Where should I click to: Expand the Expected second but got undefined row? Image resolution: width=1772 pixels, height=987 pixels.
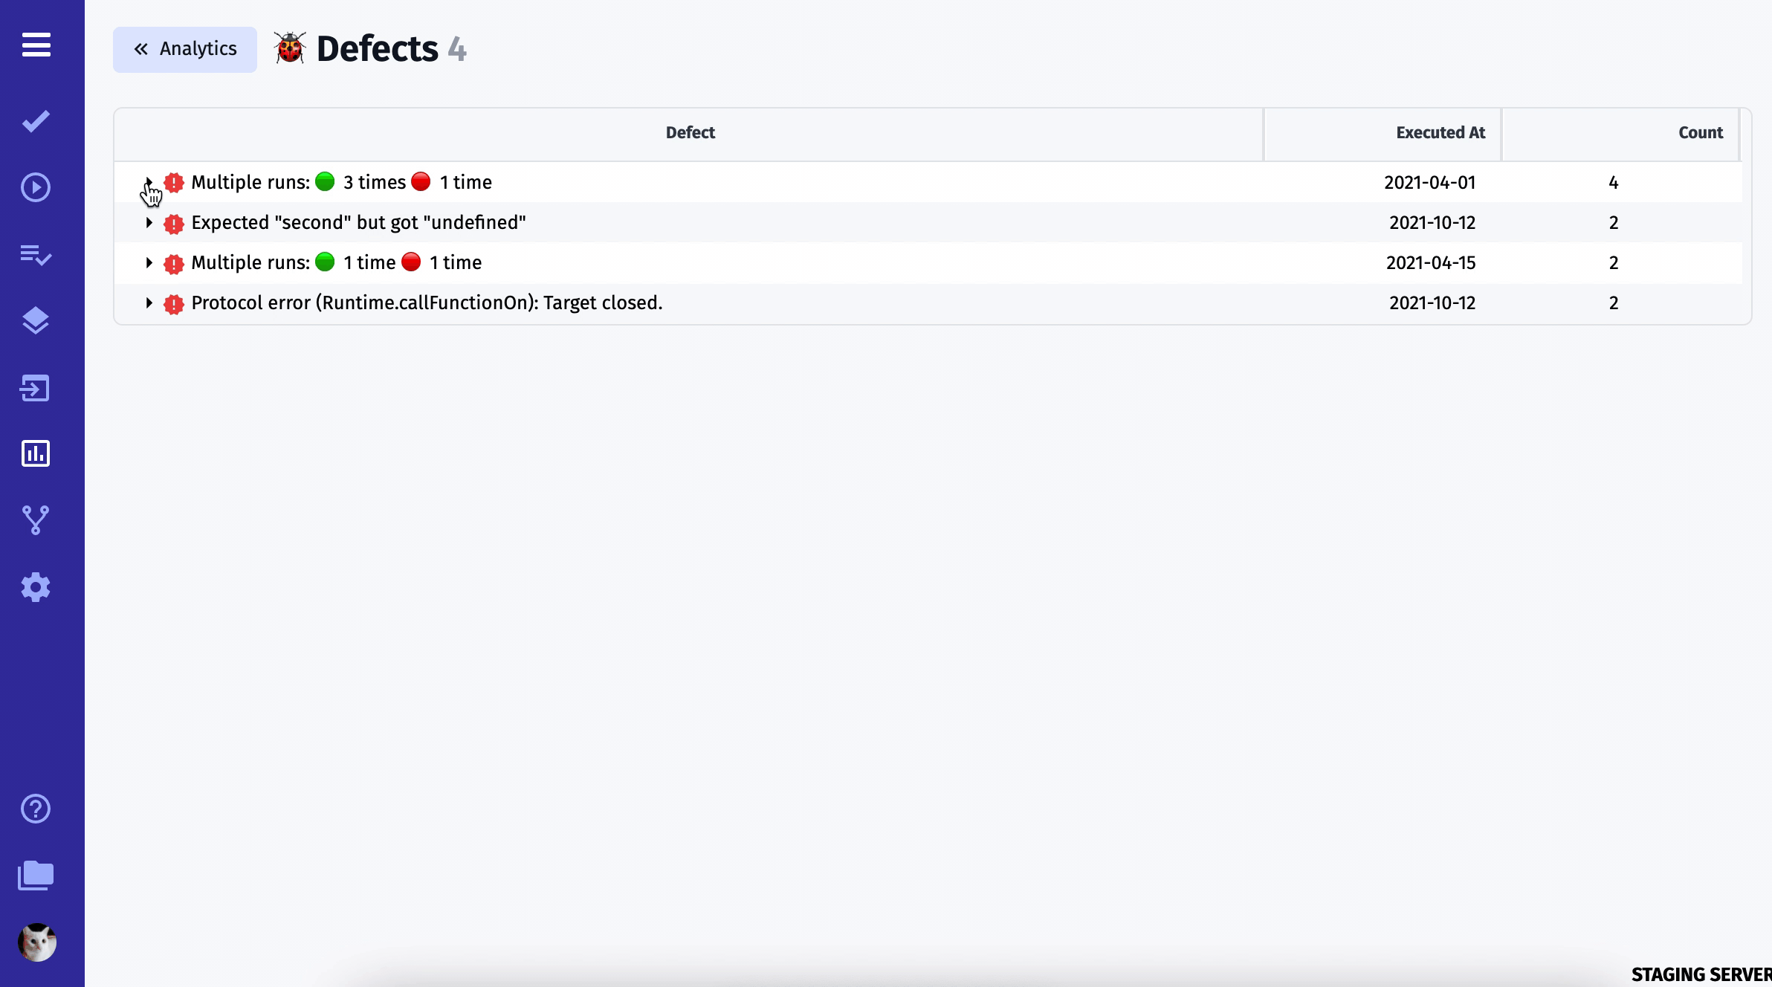(148, 222)
